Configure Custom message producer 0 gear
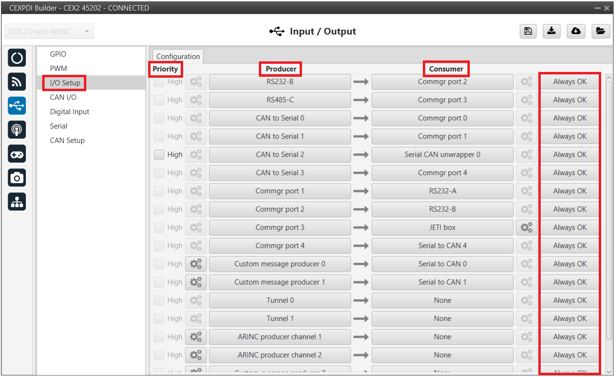The height and width of the screenshot is (377, 616). (x=196, y=264)
